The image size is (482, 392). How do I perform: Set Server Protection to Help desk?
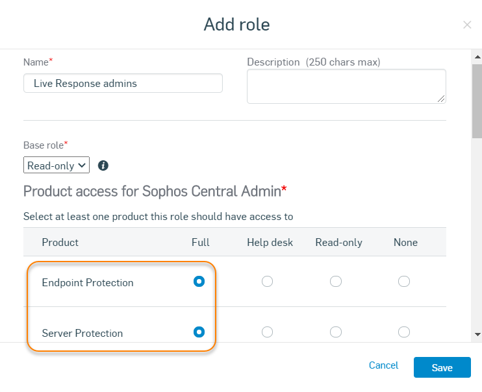267,332
